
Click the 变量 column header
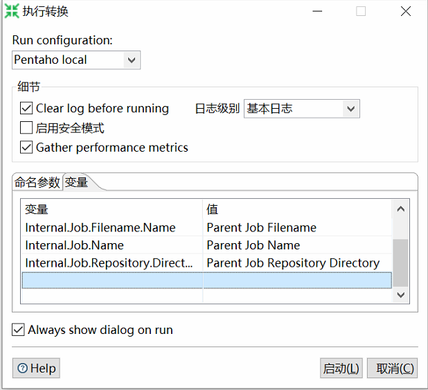click(112, 209)
